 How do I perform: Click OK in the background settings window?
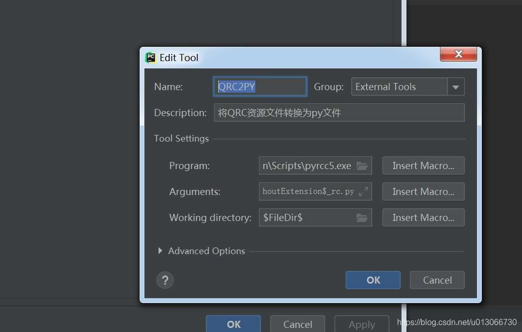click(x=233, y=324)
